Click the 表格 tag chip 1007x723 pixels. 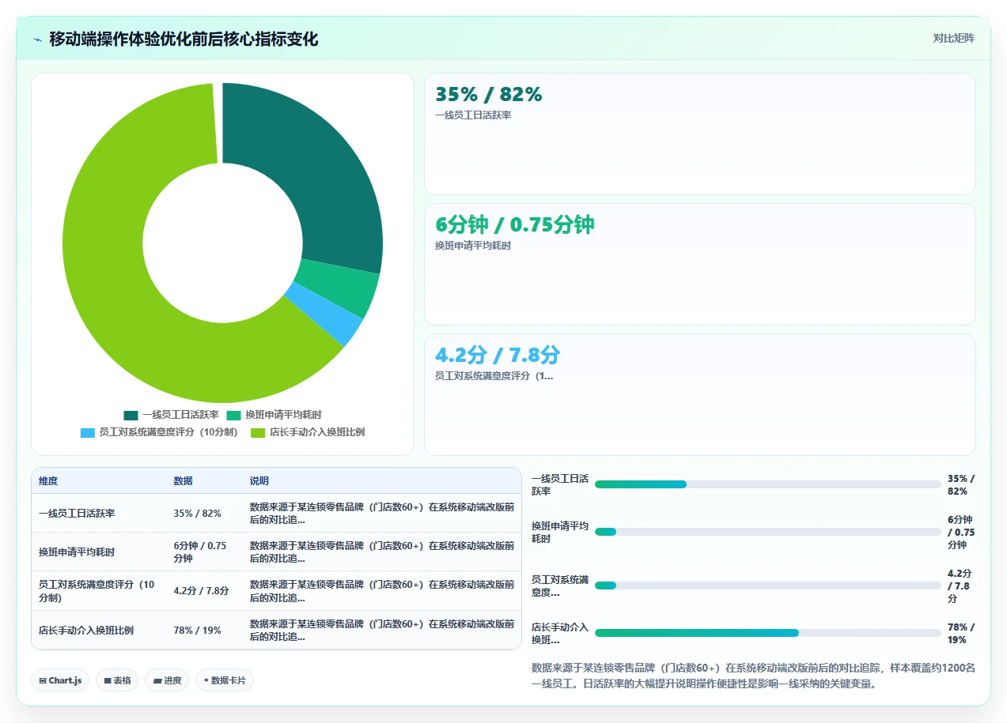tap(117, 680)
